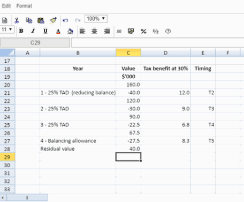Click the 'Tax benefit at 30%' cell
Viewport: 244px width, 202px height.
pyautogui.click(x=166, y=69)
